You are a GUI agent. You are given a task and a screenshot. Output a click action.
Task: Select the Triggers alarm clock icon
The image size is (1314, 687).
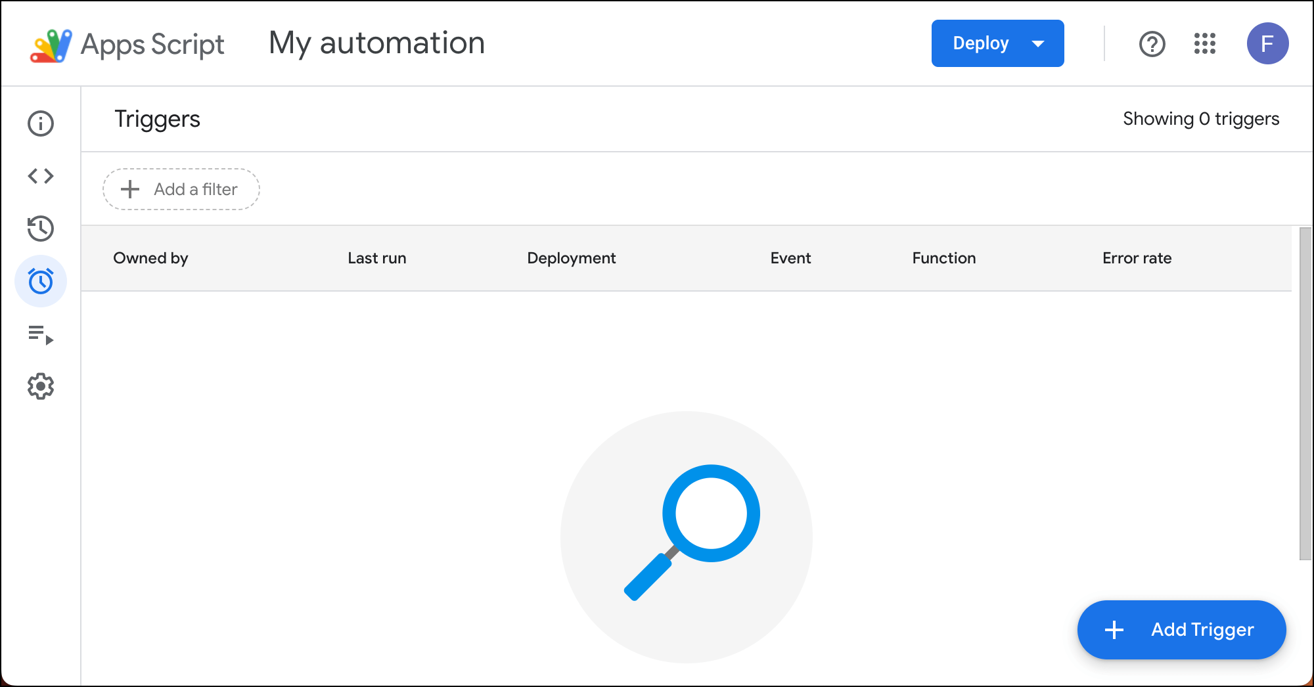point(41,281)
